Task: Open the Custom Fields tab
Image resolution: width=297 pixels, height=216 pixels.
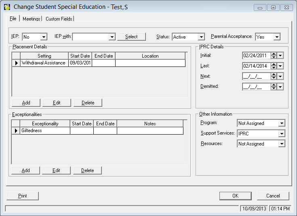Action: pyautogui.click(x=59, y=19)
